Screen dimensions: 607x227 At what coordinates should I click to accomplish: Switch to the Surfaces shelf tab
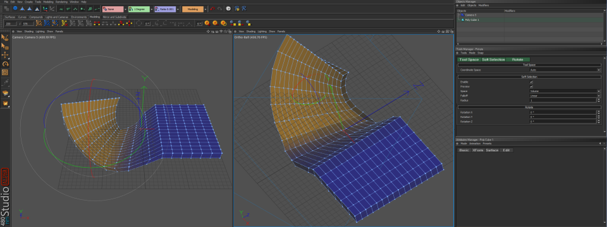[x=10, y=17]
